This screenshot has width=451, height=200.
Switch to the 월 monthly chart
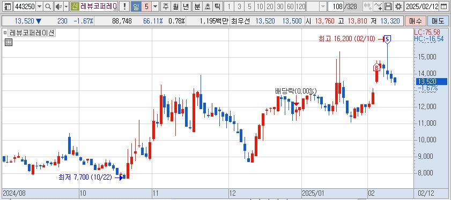(x=176, y=6)
